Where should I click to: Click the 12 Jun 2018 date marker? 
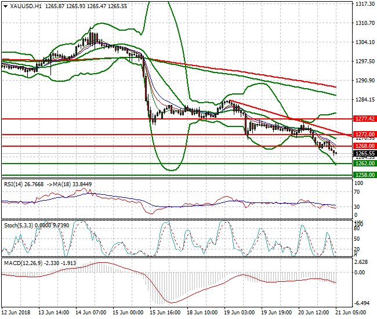pos(15,313)
